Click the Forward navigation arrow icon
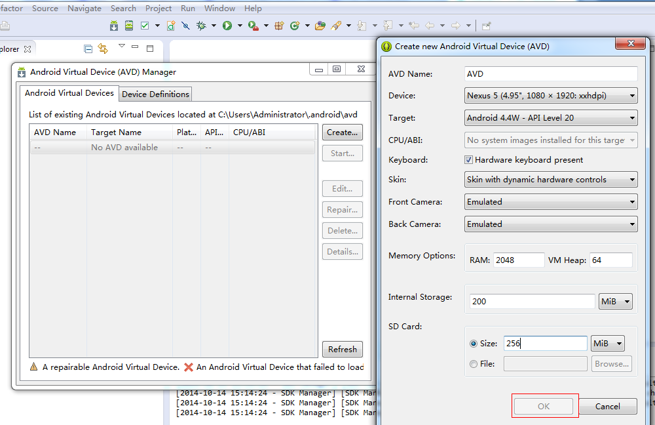Screen dimensions: 655x425 click(456, 26)
